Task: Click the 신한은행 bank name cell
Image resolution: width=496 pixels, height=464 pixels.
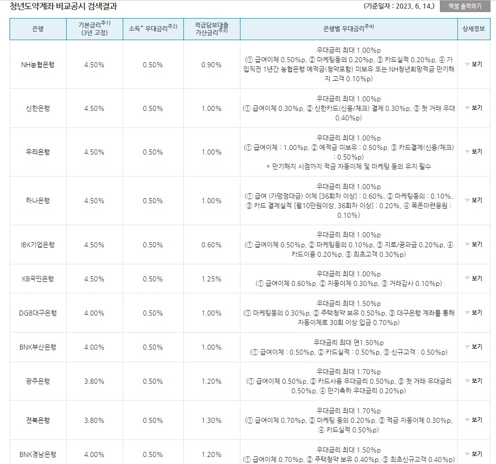Action: [x=38, y=108]
